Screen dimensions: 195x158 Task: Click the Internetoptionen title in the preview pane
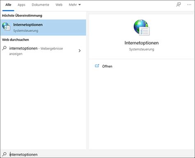tap(142, 43)
